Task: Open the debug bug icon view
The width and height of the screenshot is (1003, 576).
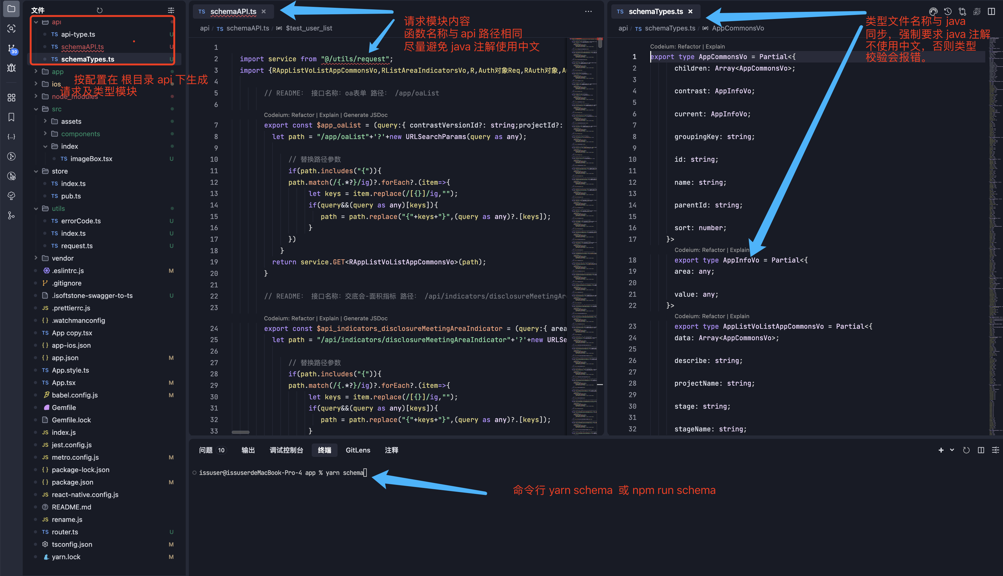Action: [x=12, y=68]
